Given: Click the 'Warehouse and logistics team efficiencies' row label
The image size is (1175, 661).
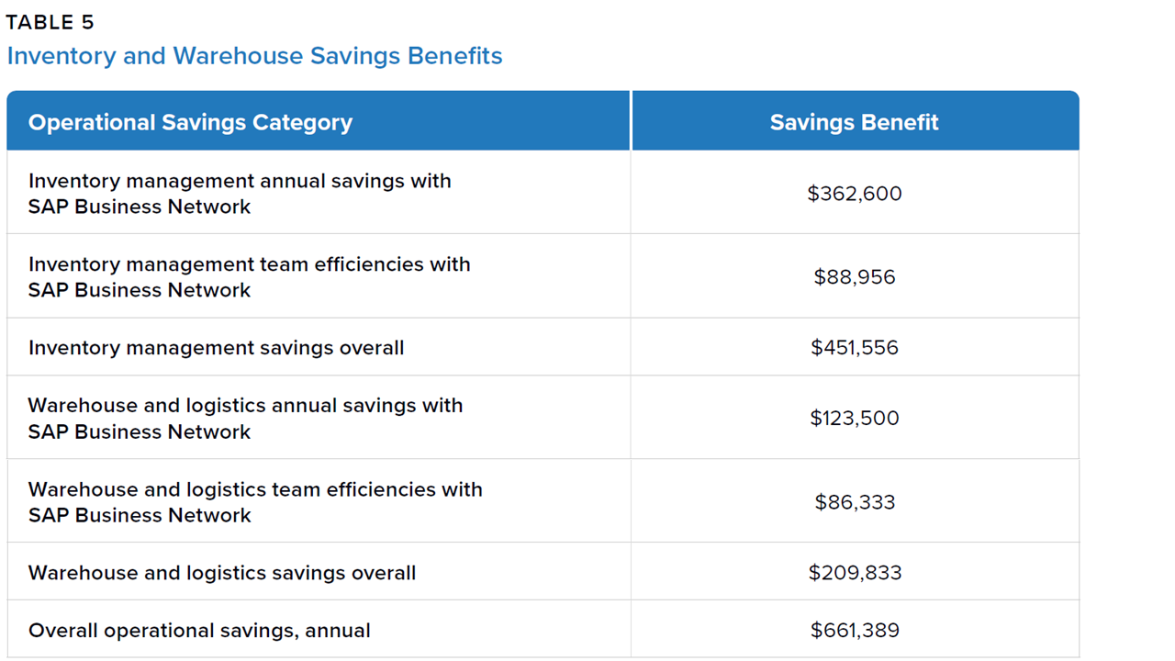Looking at the screenshot, I should (255, 489).
